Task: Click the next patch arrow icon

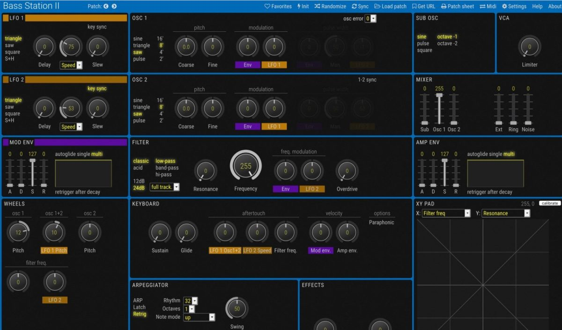Action: pos(114,7)
